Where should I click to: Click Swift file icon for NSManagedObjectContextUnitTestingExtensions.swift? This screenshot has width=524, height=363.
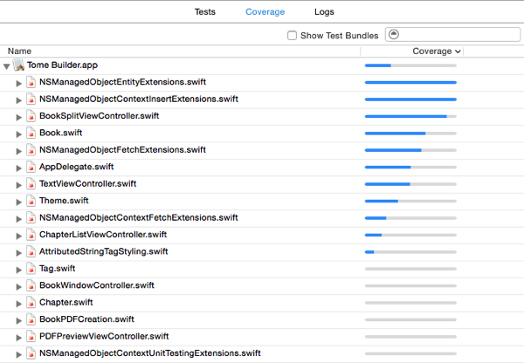coord(31,353)
